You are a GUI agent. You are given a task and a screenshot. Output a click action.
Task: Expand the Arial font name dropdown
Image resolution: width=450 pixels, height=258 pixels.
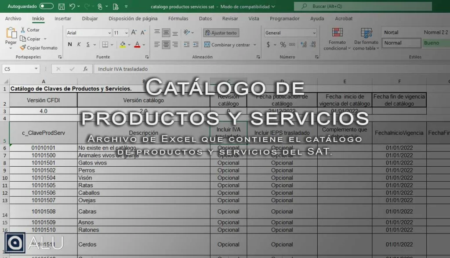109,33
